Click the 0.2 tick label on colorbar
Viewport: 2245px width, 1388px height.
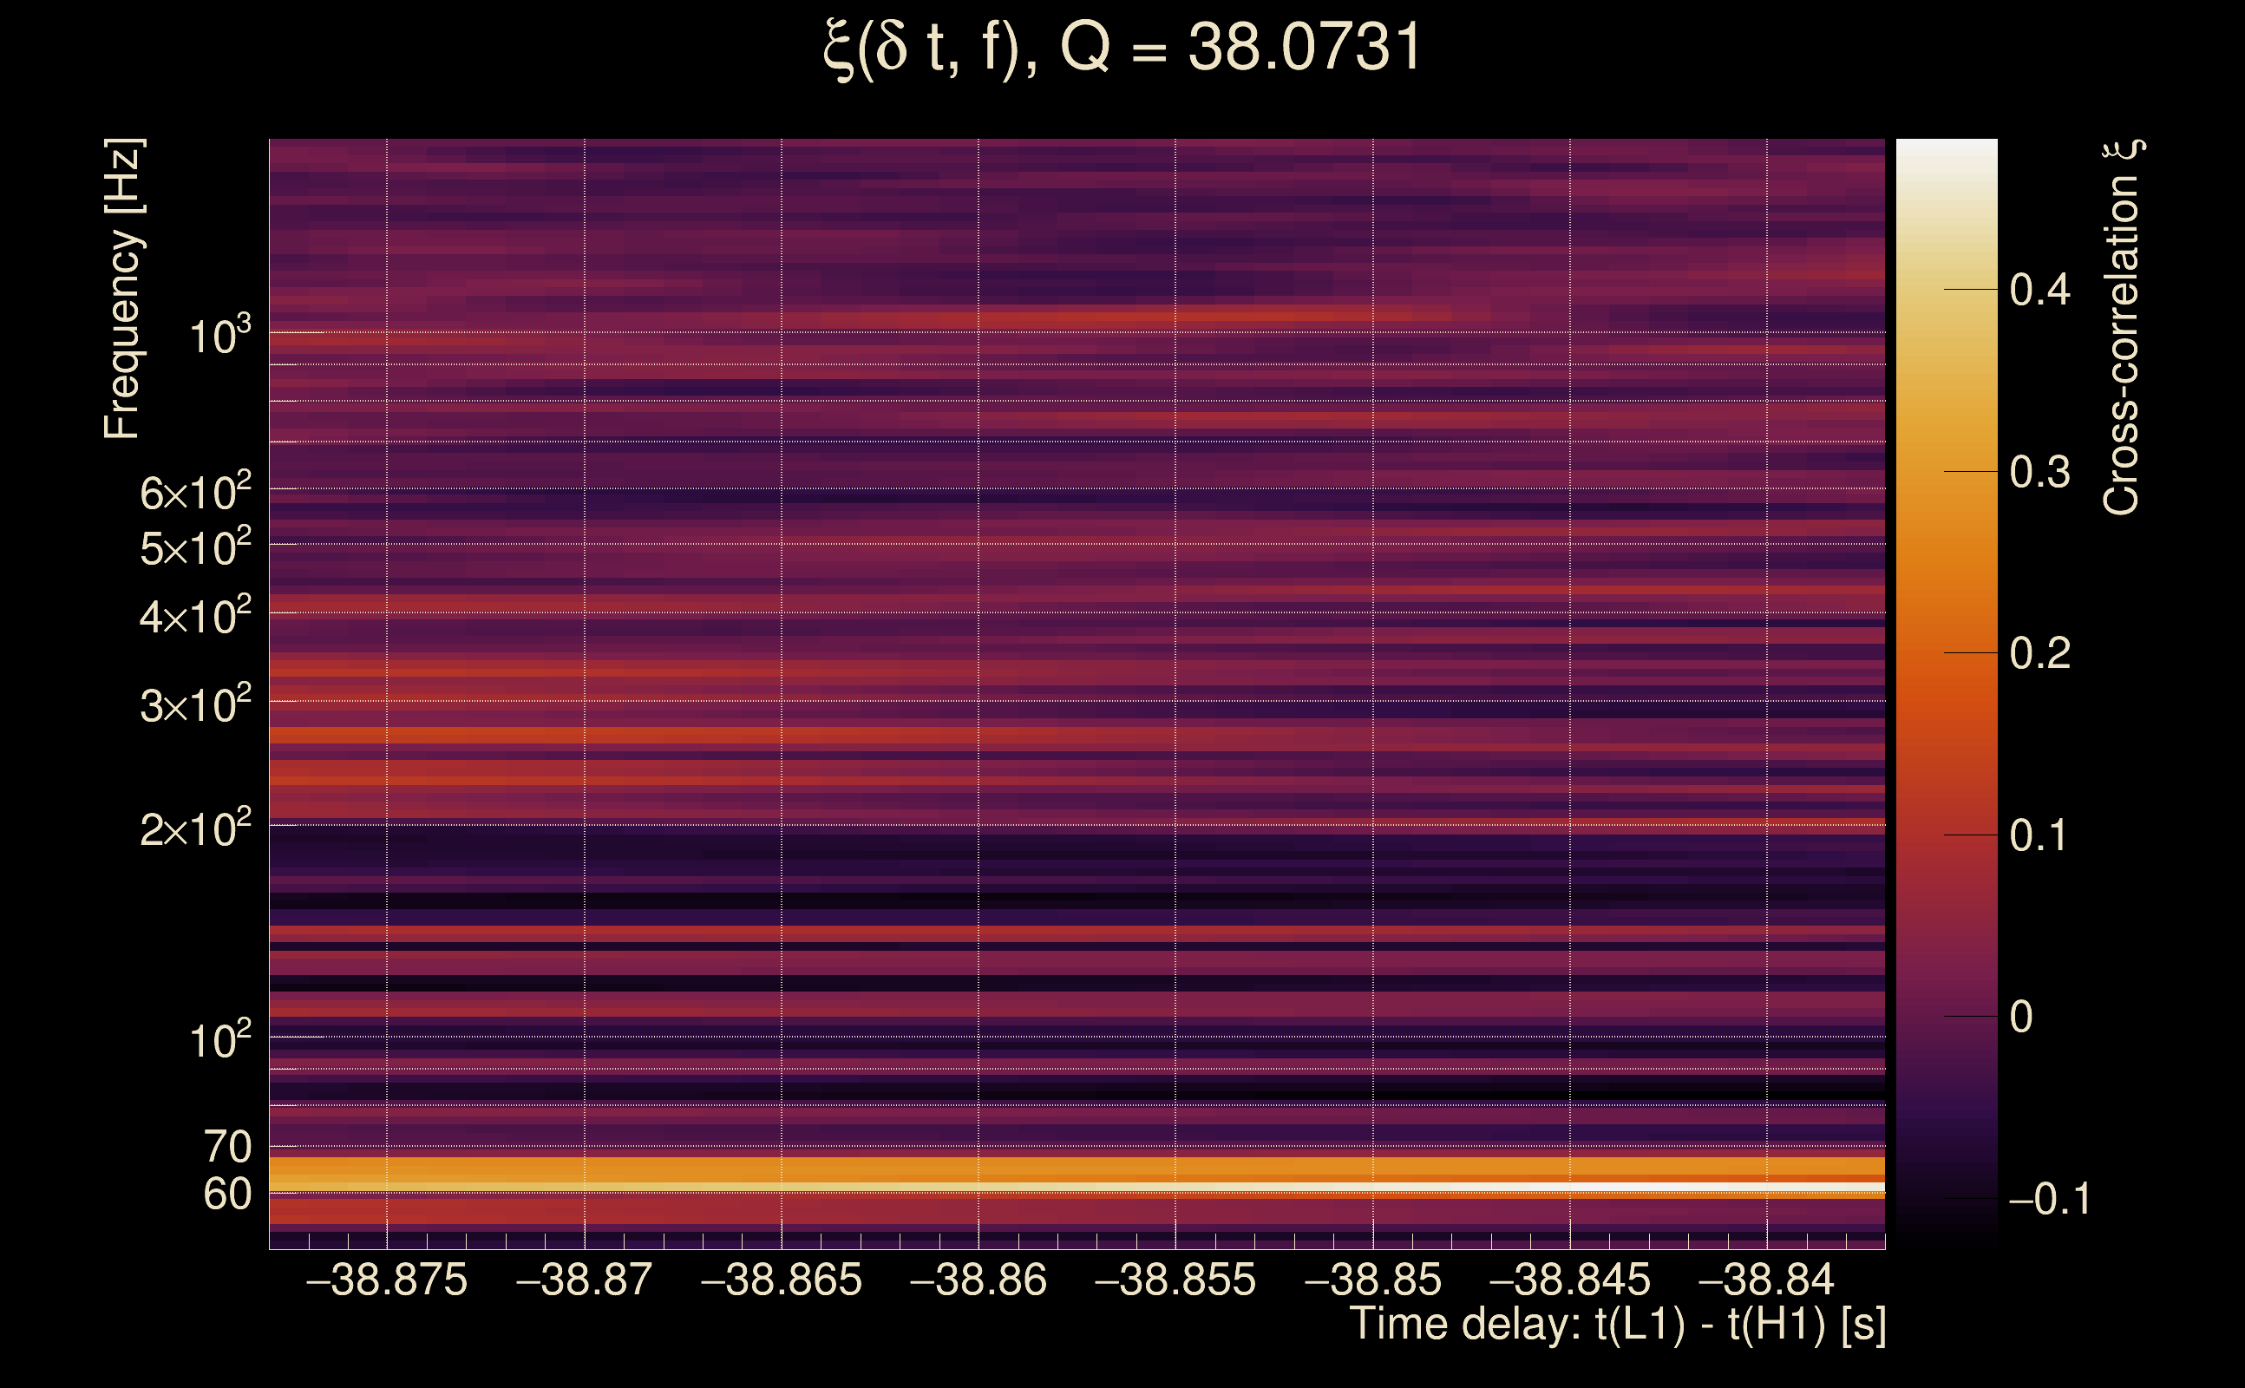click(2039, 653)
